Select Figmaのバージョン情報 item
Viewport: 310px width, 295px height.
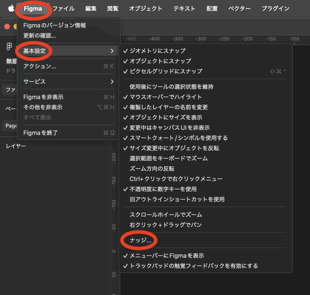(x=54, y=25)
